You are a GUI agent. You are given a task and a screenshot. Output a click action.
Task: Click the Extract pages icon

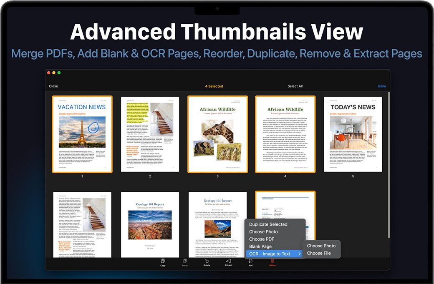click(x=229, y=261)
